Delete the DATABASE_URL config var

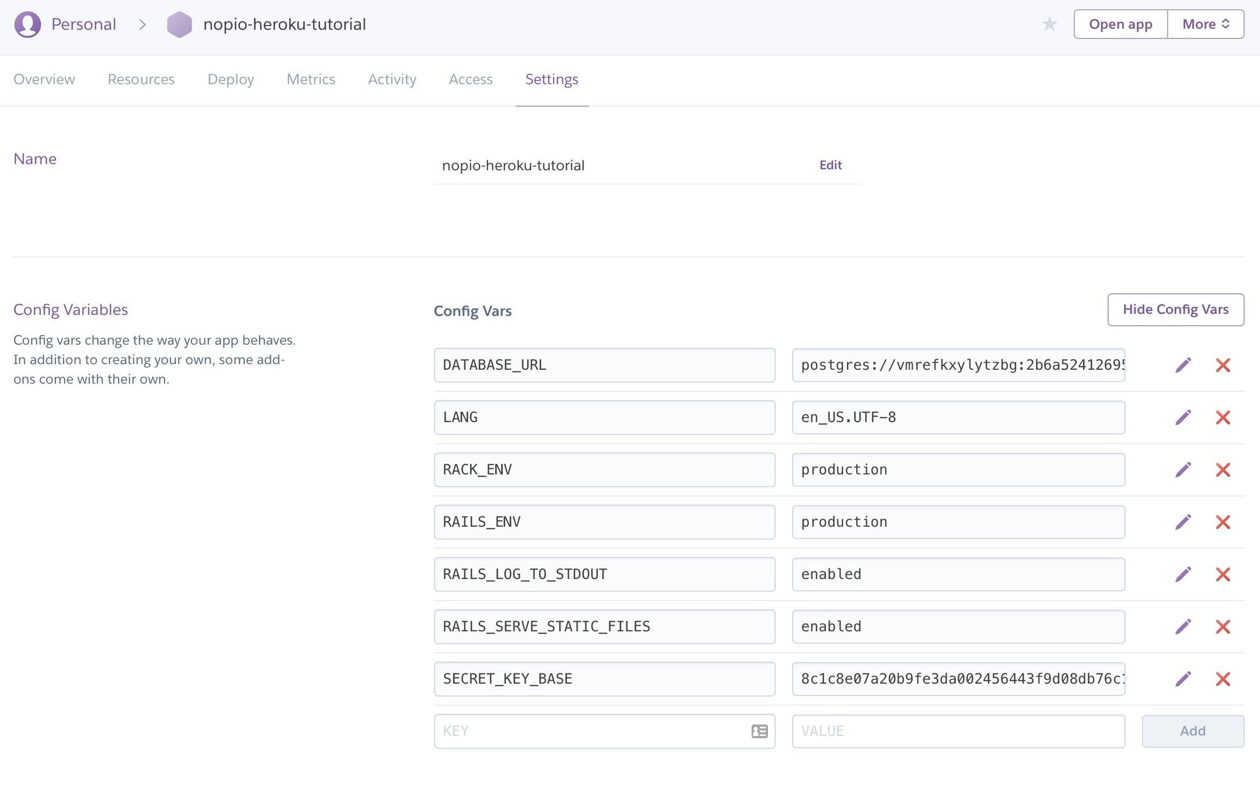coord(1223,365)
